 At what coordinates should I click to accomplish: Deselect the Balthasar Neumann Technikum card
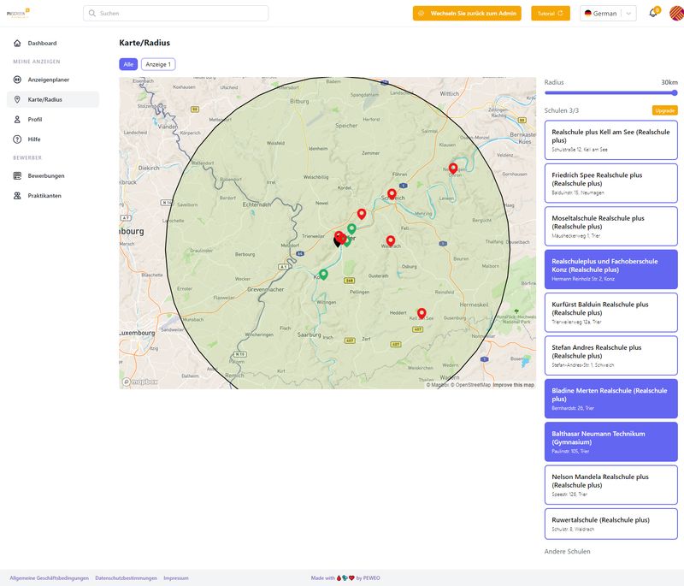pyautogui.click(x=610, y=441)
